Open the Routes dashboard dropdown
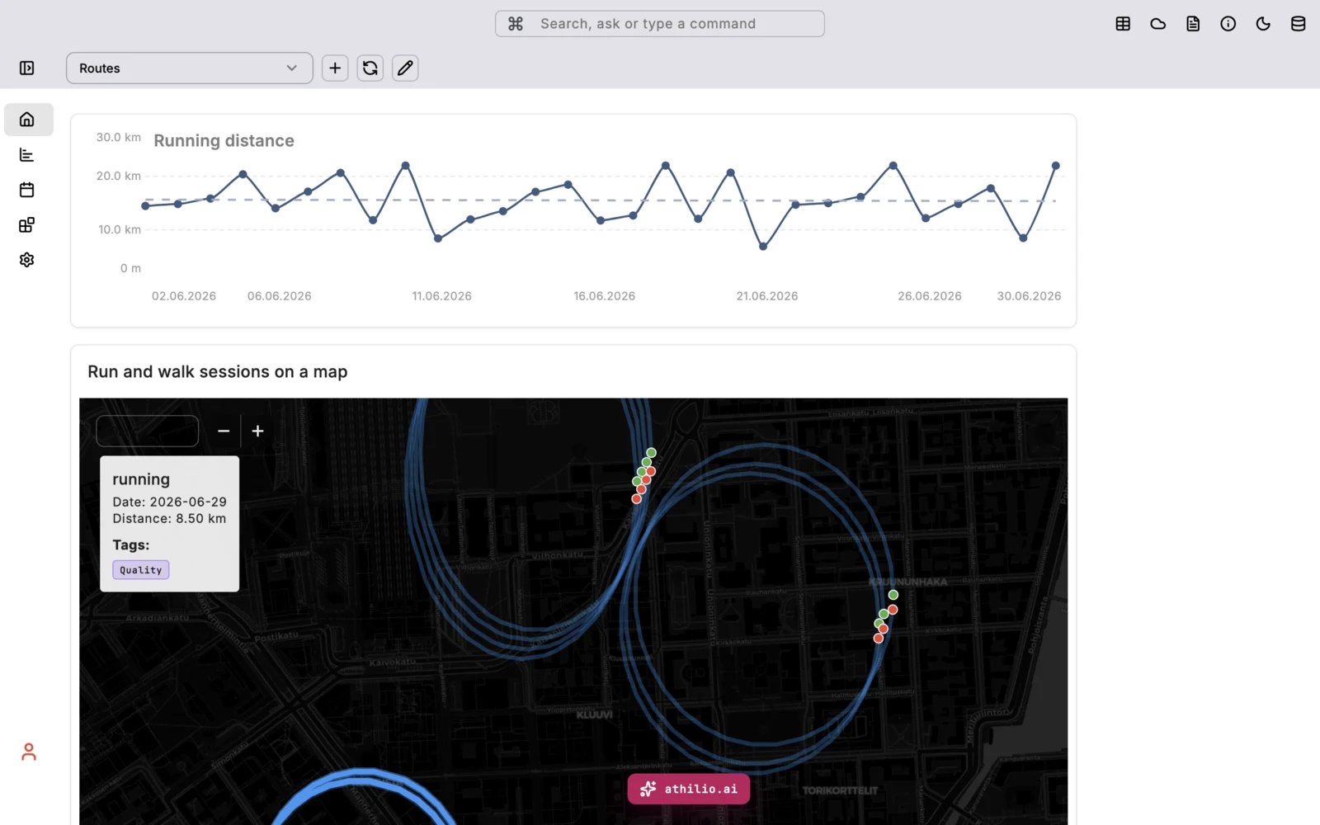 point(190,68)
